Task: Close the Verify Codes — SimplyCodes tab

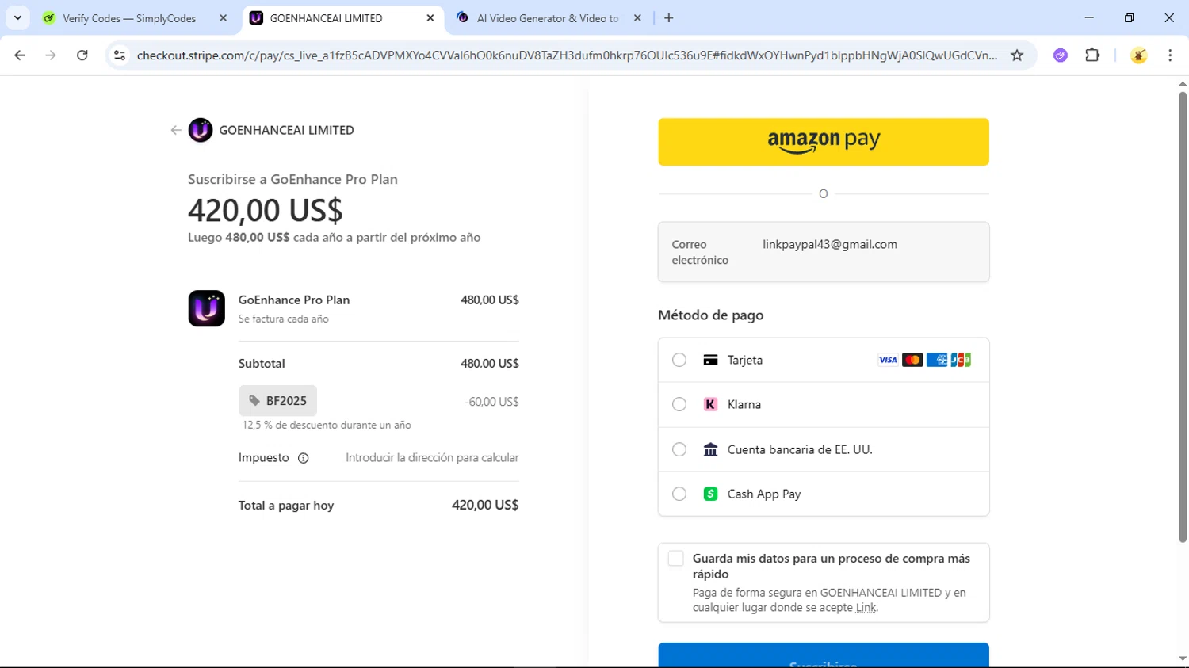Action: pos(223,18)
